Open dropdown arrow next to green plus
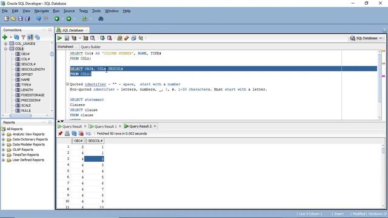The height and width of the screenshot is (218, 388). (11, 38)
